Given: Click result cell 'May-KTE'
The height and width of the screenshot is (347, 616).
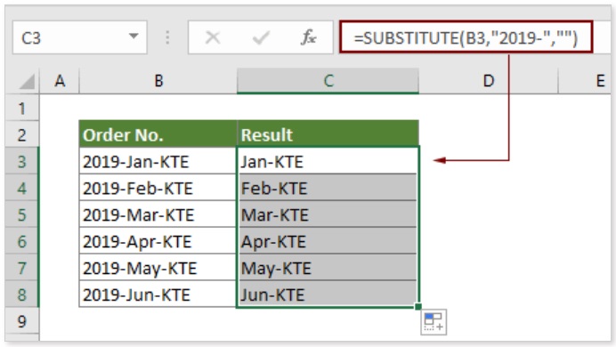Looking at the screenshot, I should click(328, 268).
